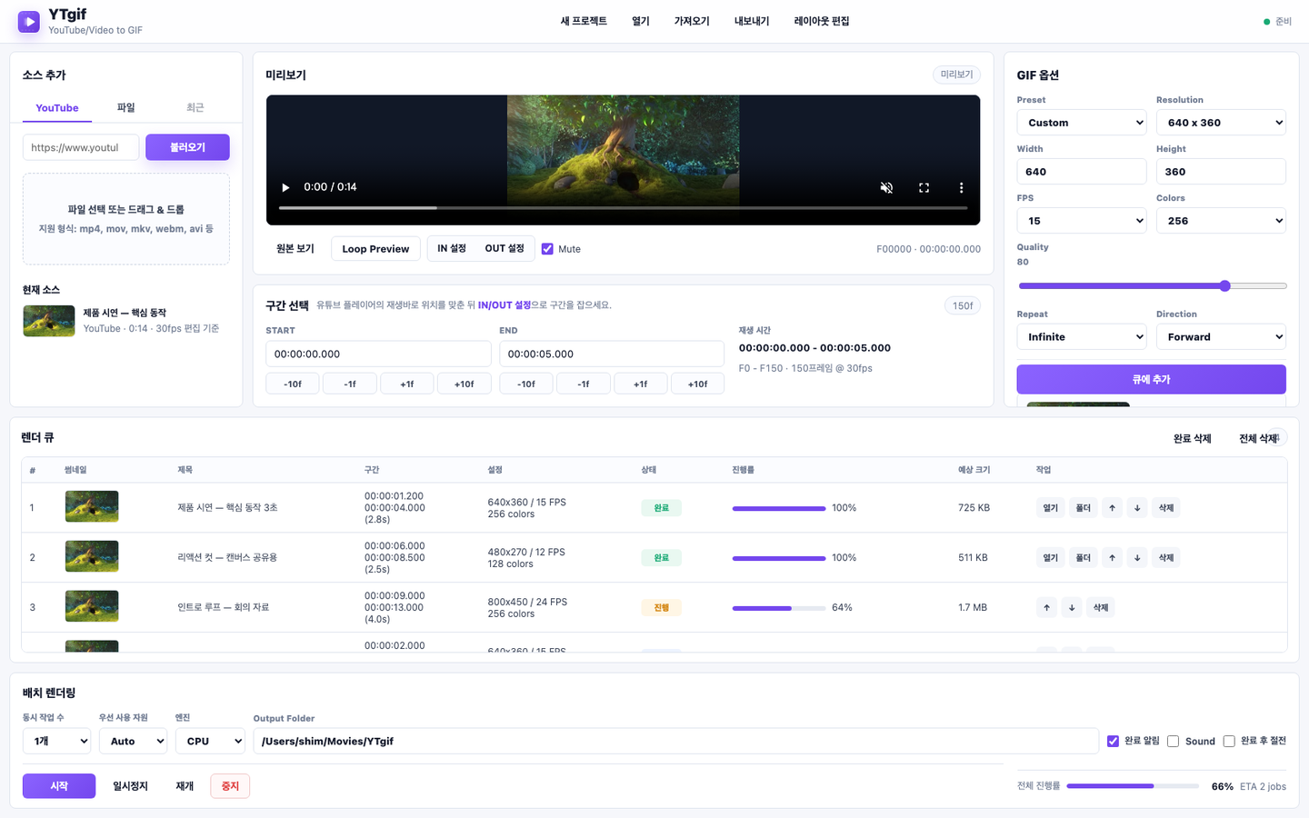1309x818 pixels.
Task: Click the 큐에 추가 button
Action: coord(1151,379)
